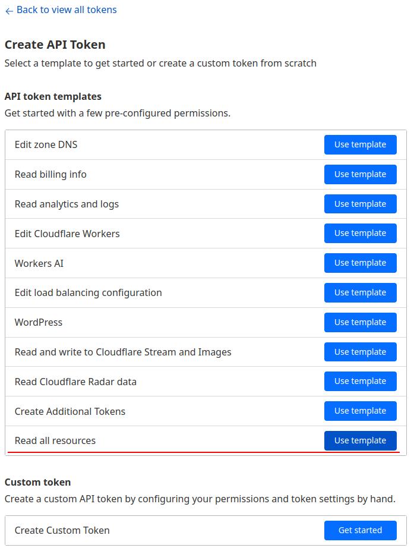Use template for Workers AI
This screenshot has width=414, height=551.
coord(361,263)
